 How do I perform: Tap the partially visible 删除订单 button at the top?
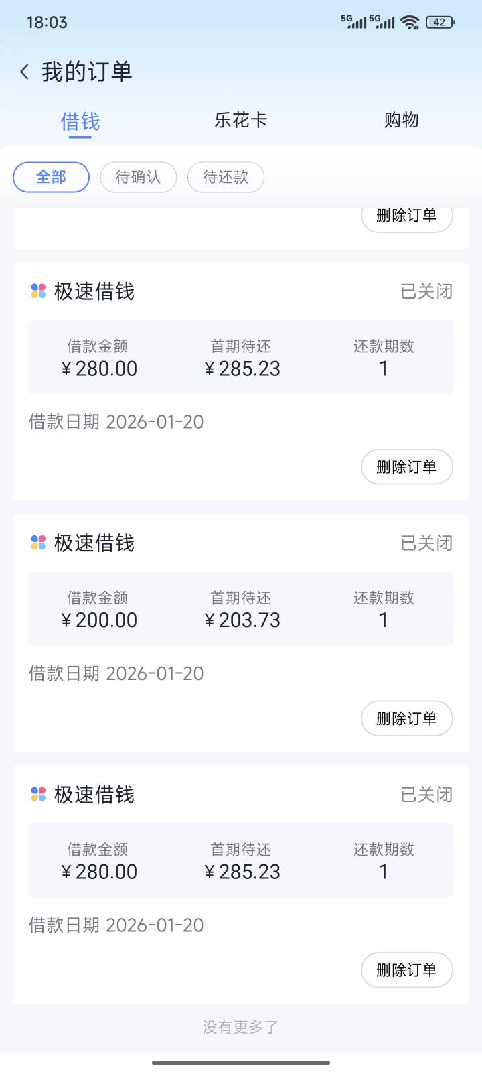(406, 217)
